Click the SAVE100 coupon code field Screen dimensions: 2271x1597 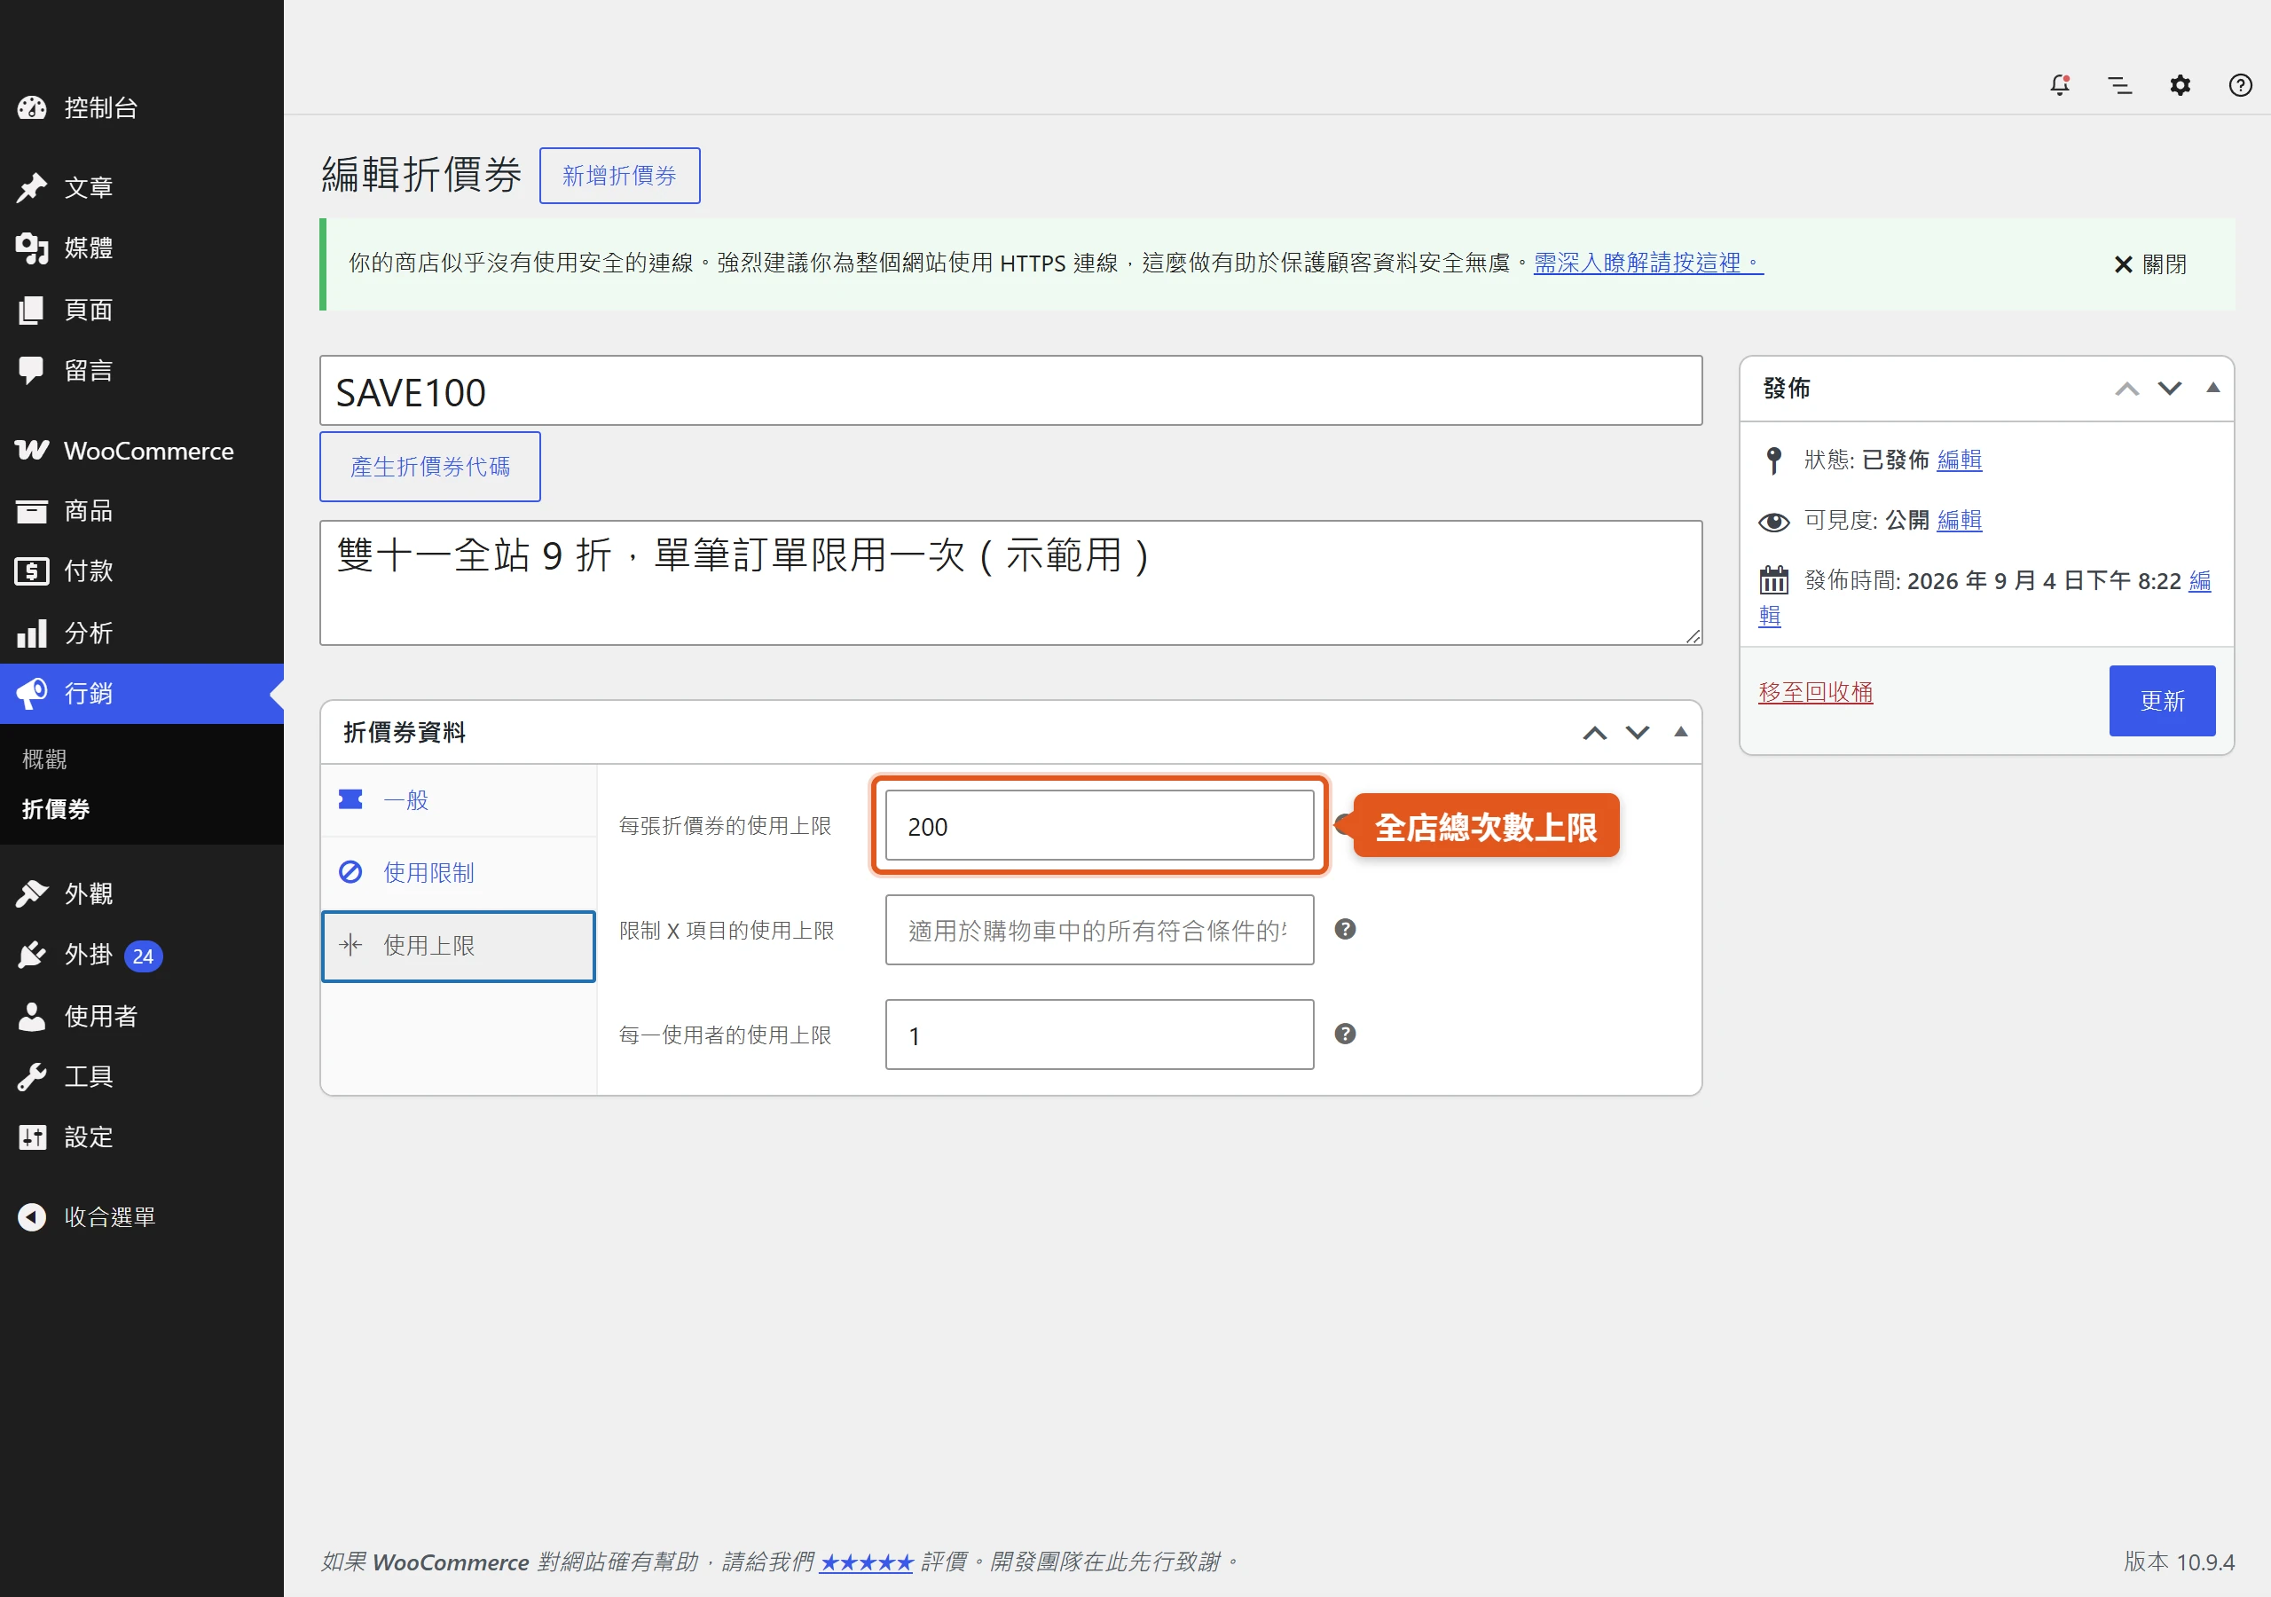pyautogui.click(x=1011, y=391)
